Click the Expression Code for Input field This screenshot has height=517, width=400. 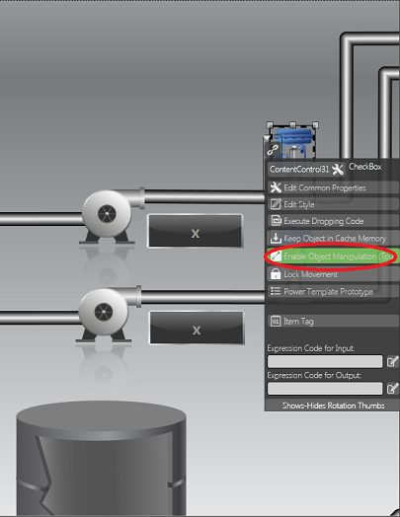(325, 361)
